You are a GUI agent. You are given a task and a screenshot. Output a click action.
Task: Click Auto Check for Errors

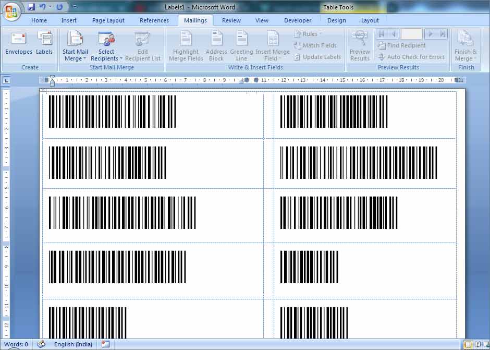[x=411, y=57]
